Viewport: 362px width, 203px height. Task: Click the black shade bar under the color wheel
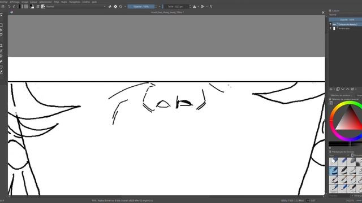346,144
